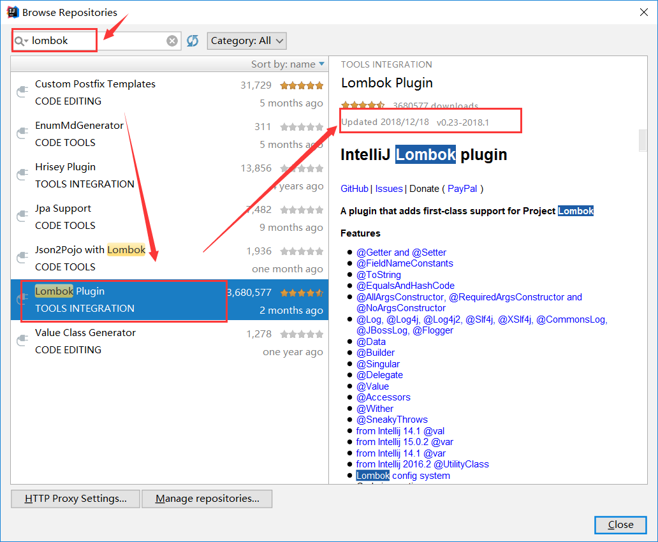Open from Intellij 2016.2 @UtilityClass link
658x542 pixels.
[423, 464]
